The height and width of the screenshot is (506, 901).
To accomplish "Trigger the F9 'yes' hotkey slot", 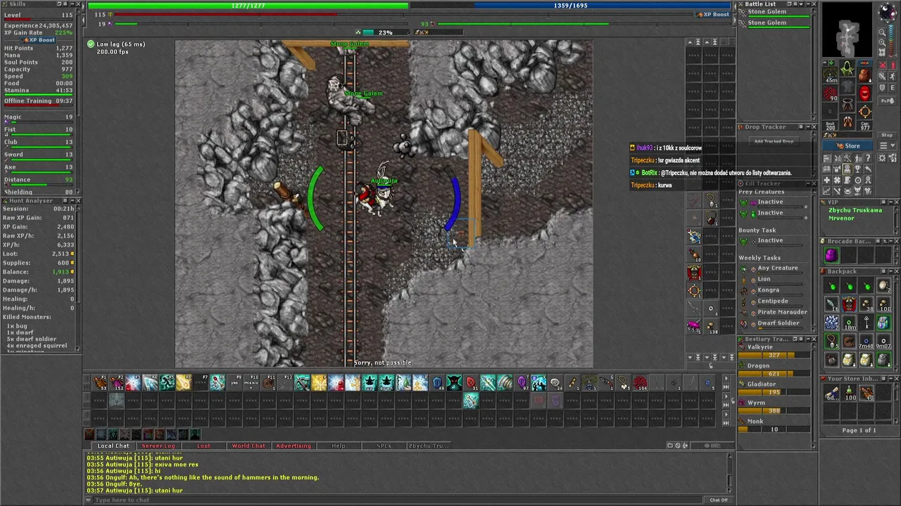I will [235, 383].
